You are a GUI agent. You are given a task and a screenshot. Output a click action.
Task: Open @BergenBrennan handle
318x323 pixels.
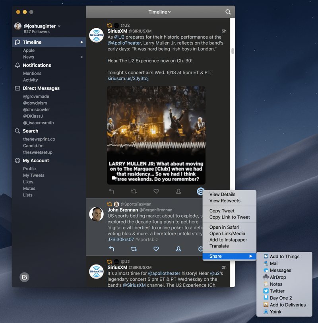(x=156, y=210)
